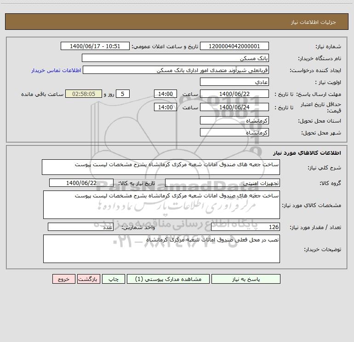Screen dimensions: 354x342
Task: Click the واحد شمارش label
Action: pyautogui.click(x=138, y=228)
